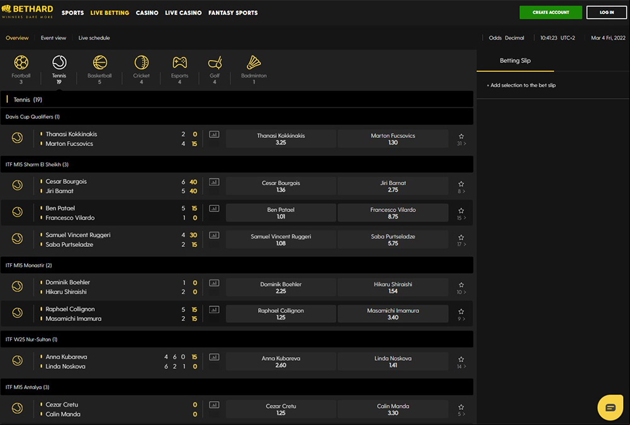This screenshot has height=425, width=630.
Task: Open statistics icon for Kokkinakis vs Fucsovics
Action: pyautogui.click(x=214, y=134)
